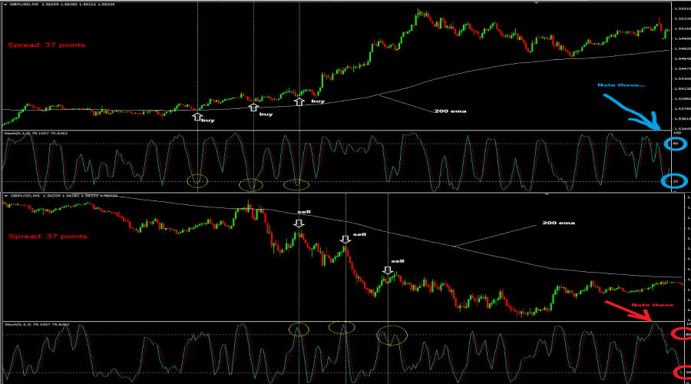The width and height of the screenshot is (691, 384).
Task: Select the lowest sell down-arrow in lower chart
Action: [388, 270]
